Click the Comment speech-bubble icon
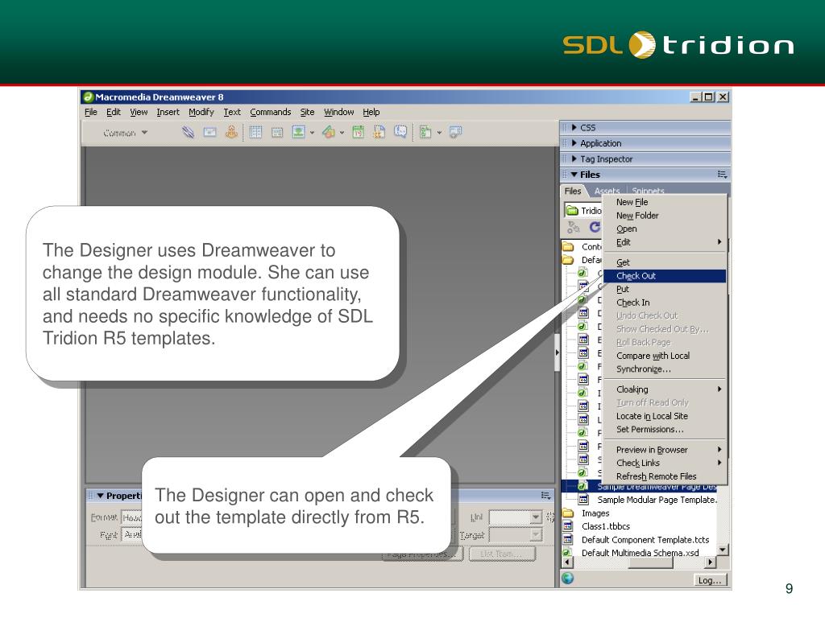 (x=400, y=132)
